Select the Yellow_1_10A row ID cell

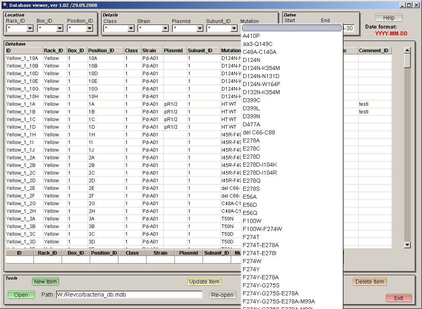coord(24,58)
